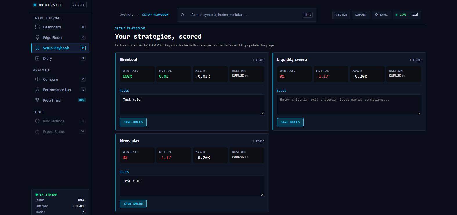Save rules for News play setup
This screenshot has width=457, height=215.
[x=133, y=203]
